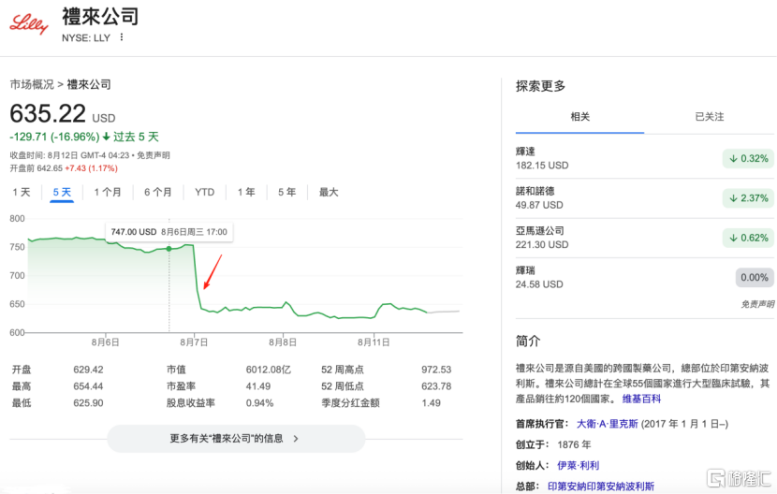The height and width of the screenshot is (494, 777).
Task: Click the 开盘 value 629.42
Action: [88, 370]
